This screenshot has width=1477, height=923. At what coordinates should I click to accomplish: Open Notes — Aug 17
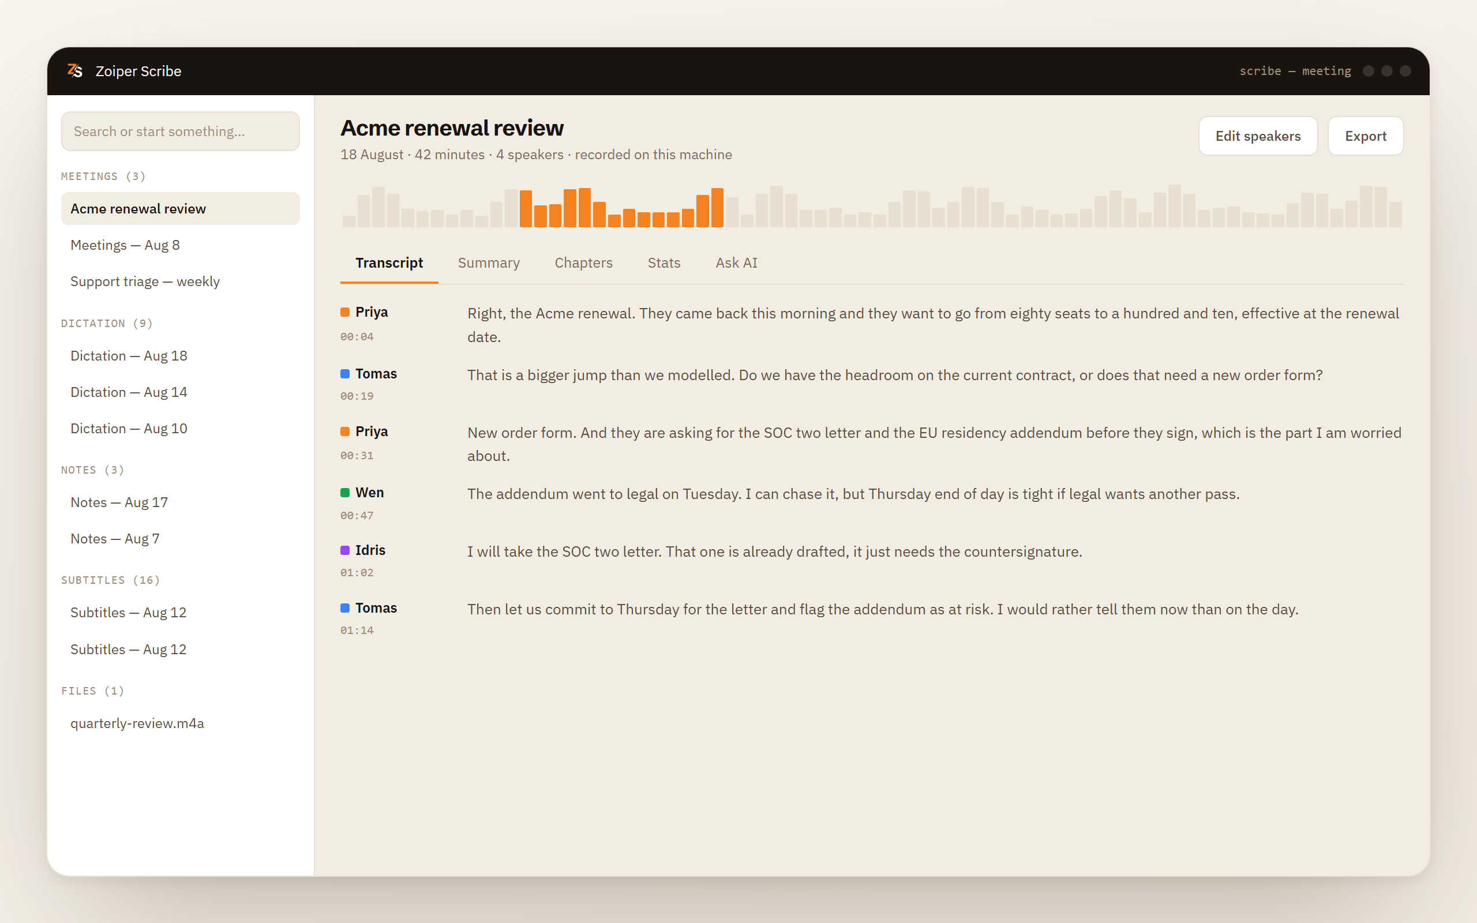click(x=180, y=502)
